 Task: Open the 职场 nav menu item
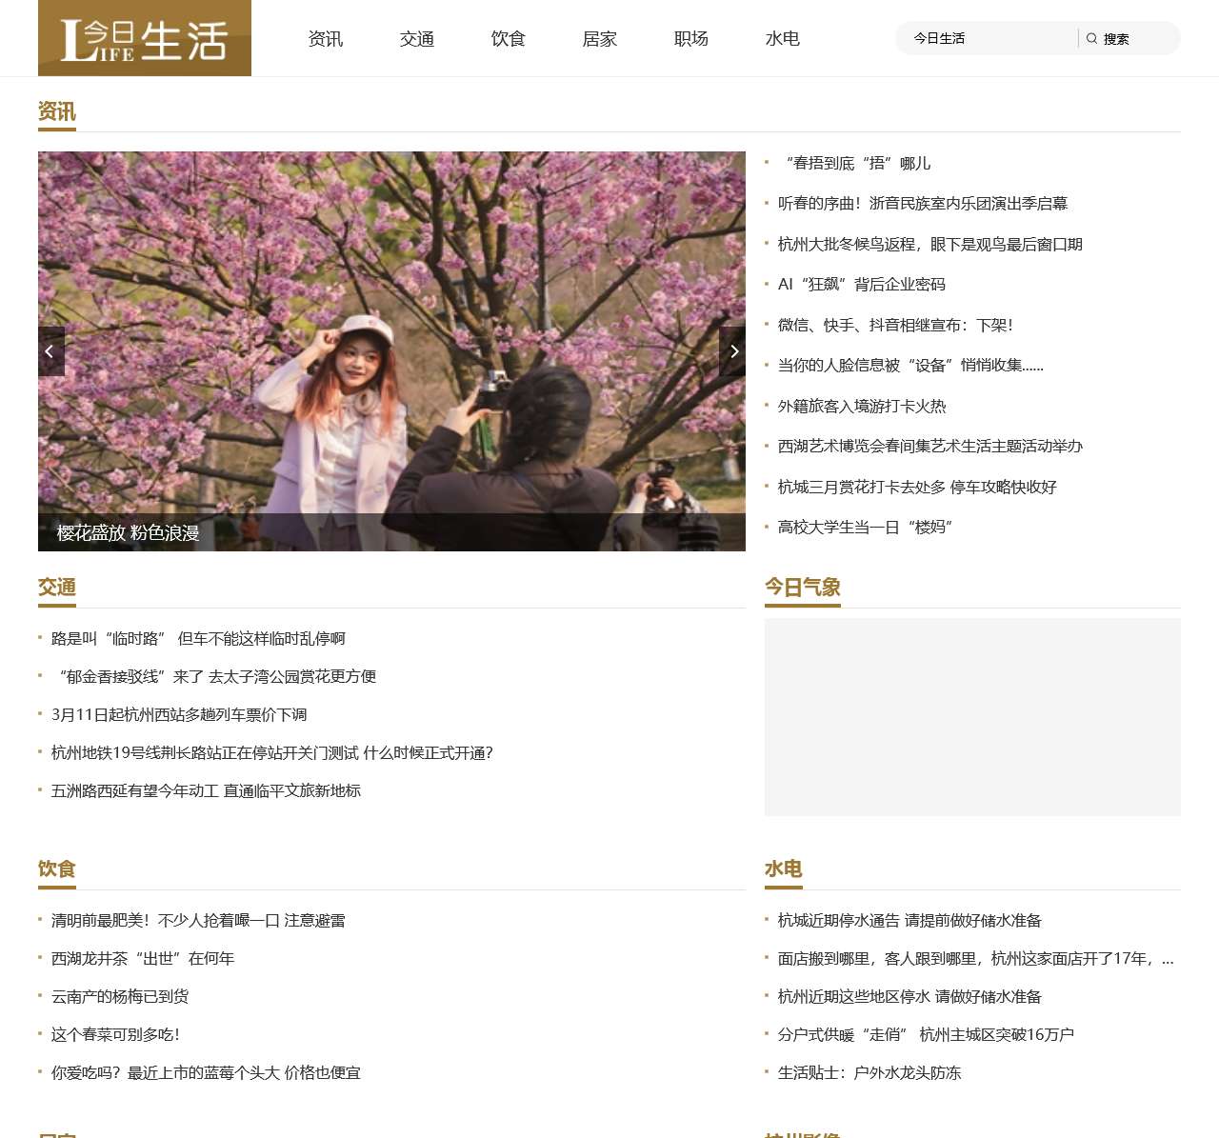[x=691, y=39]
